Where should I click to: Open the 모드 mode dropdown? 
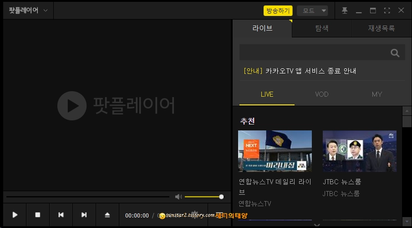pos(312,11)
